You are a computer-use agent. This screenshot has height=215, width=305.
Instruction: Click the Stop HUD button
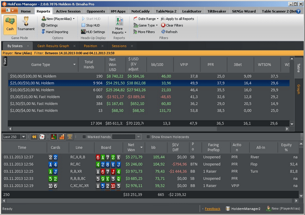point(91,25)
